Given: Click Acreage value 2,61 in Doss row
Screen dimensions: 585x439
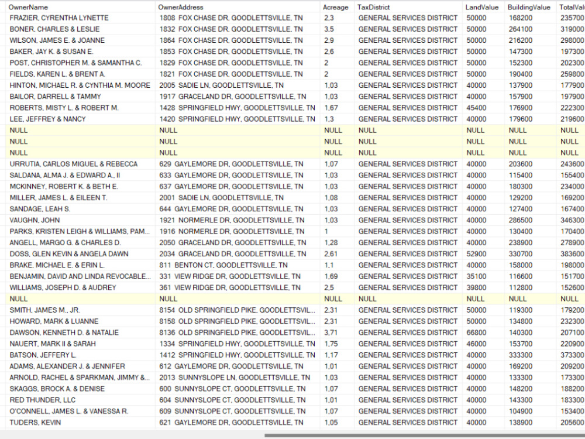Looking at the screenshot, I should click(x=337, y=254).
